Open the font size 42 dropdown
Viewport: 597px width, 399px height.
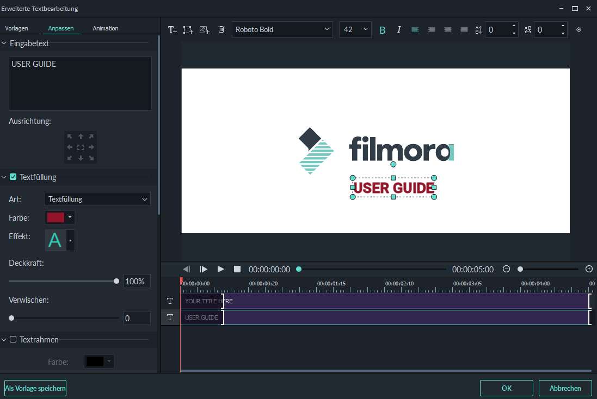point(355,29)
